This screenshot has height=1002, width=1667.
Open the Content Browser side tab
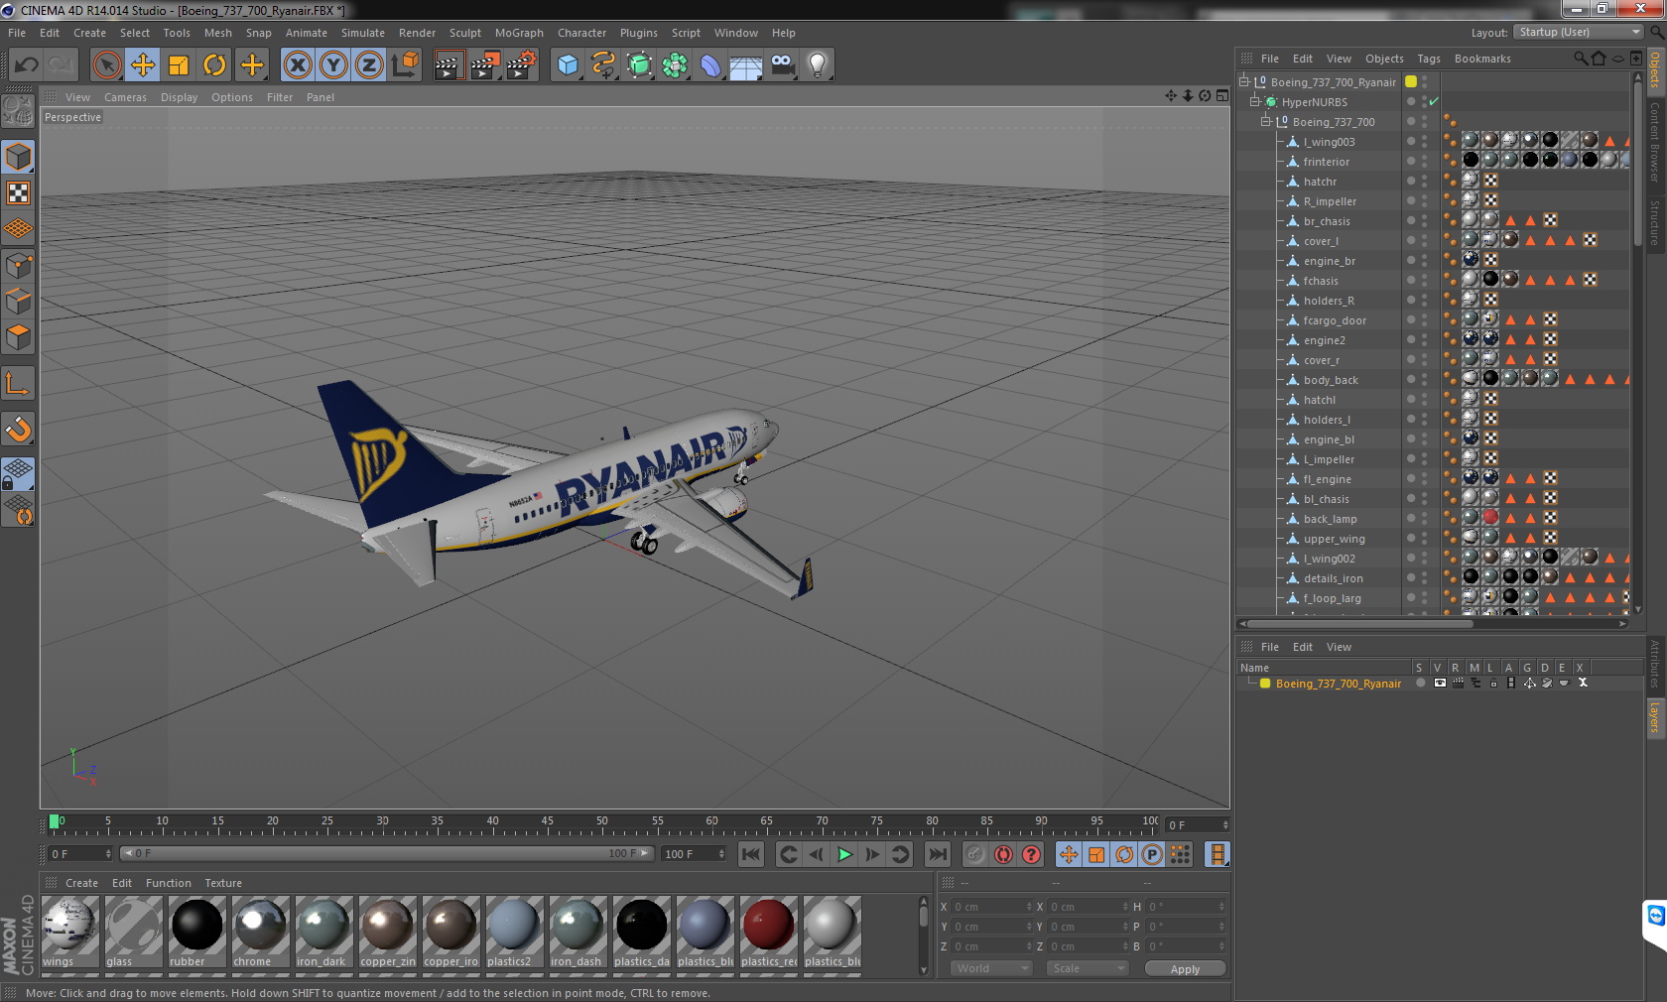click(1655, 141)
